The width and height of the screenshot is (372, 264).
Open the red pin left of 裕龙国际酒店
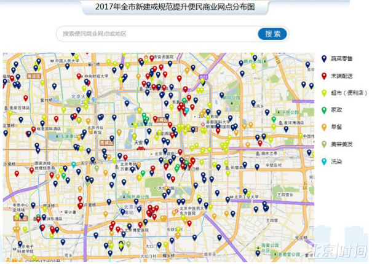[34, 130]
